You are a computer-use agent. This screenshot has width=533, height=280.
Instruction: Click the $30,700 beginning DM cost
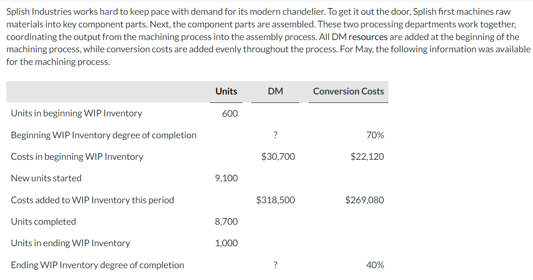278,157
